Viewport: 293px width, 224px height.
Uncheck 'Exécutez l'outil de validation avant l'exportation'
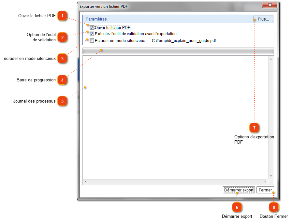pos(92,34)
